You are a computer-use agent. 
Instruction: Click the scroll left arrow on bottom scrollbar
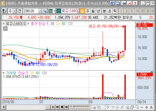click(x=4, y=107)
